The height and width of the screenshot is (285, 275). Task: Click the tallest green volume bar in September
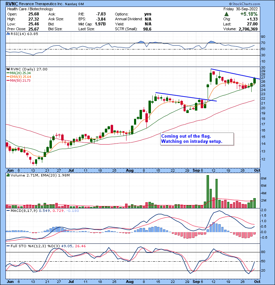208,192
